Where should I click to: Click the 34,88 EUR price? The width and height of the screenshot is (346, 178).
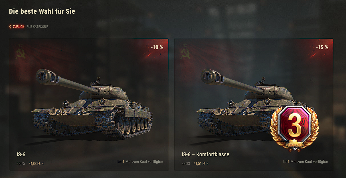[x=36, y=163]
